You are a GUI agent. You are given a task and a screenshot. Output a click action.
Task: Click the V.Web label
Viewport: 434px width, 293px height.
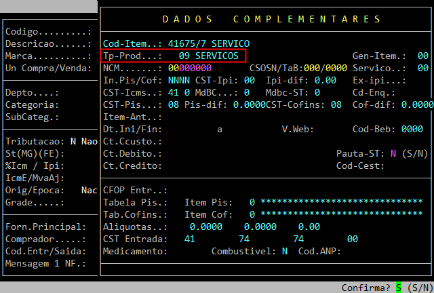[298, 129]
